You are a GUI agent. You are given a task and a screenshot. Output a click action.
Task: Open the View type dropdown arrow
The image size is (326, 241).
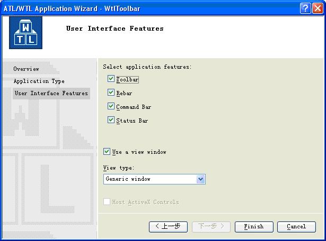click(200, 179)
